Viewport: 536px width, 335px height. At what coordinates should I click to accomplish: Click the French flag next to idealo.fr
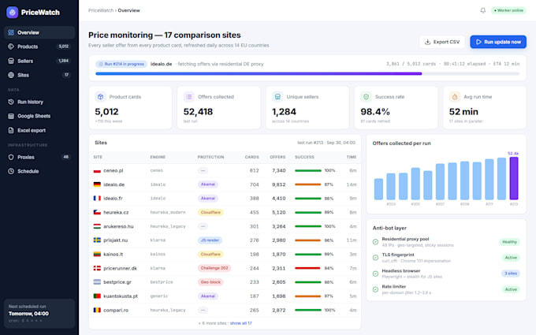(x=97, y=199)
